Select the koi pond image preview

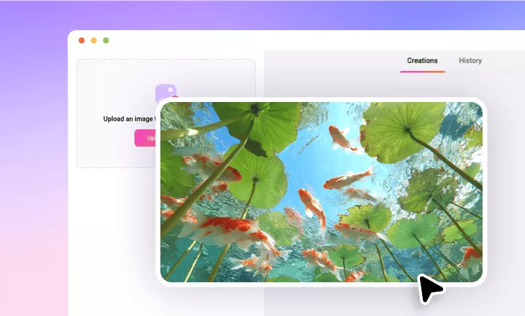[x=321, y=192]
